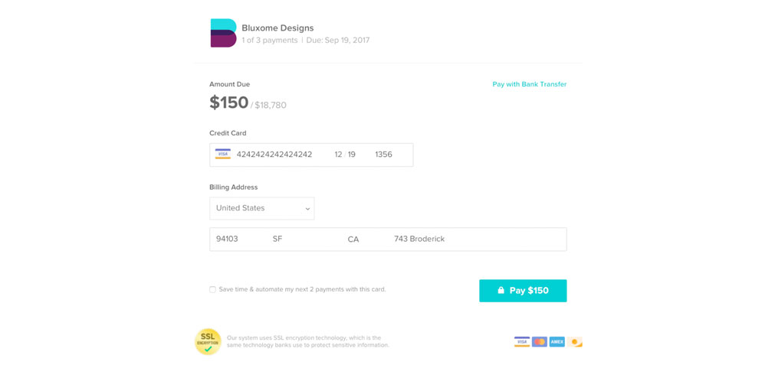Submit payment with Pay $150 button
The image size is (775, 381).
point(523,291)
